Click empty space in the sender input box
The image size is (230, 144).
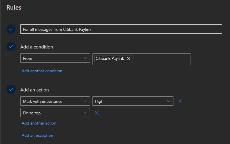pyautogui.click(x=162, y=59)
